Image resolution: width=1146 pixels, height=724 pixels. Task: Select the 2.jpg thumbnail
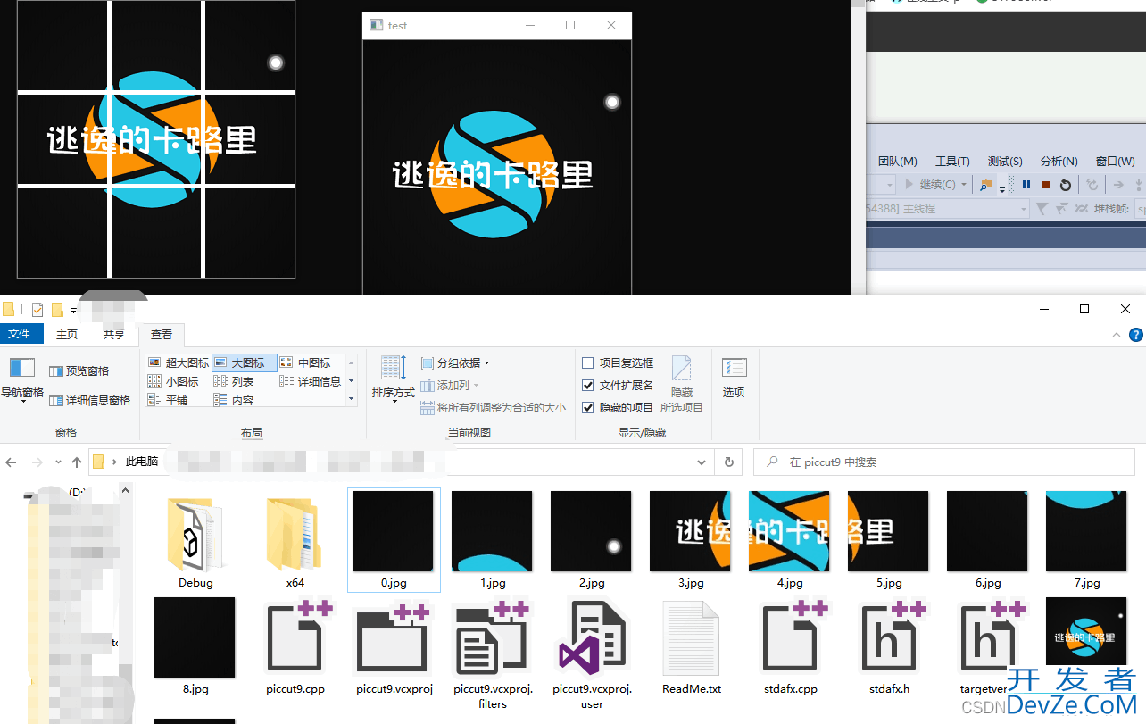tap(591, 540)
